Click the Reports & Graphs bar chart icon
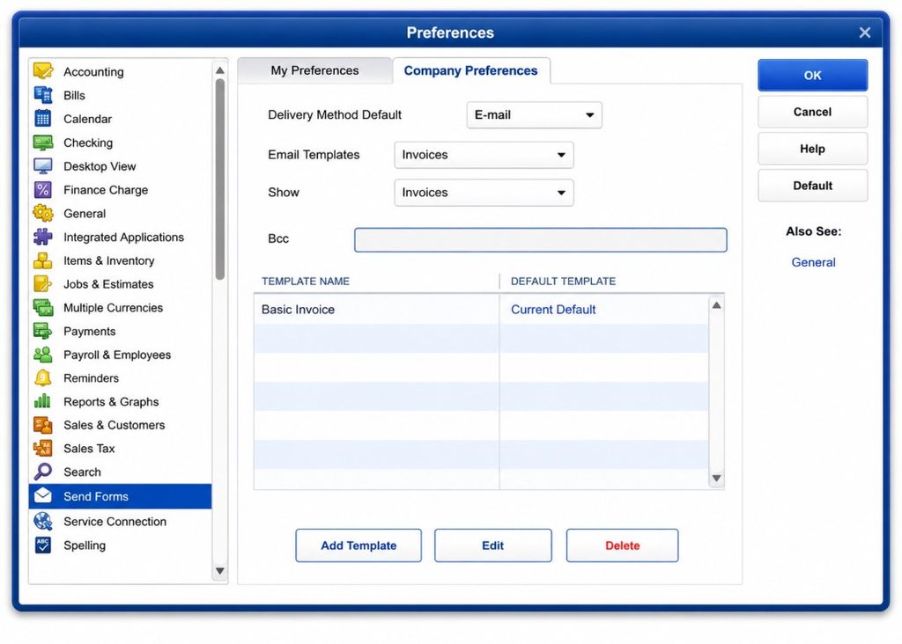 pos(43,401)
